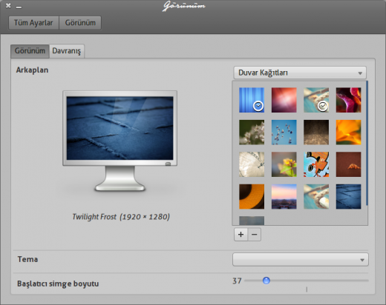
Task: Select the orange flower wallpaper thumbnail
Action: 348,133
